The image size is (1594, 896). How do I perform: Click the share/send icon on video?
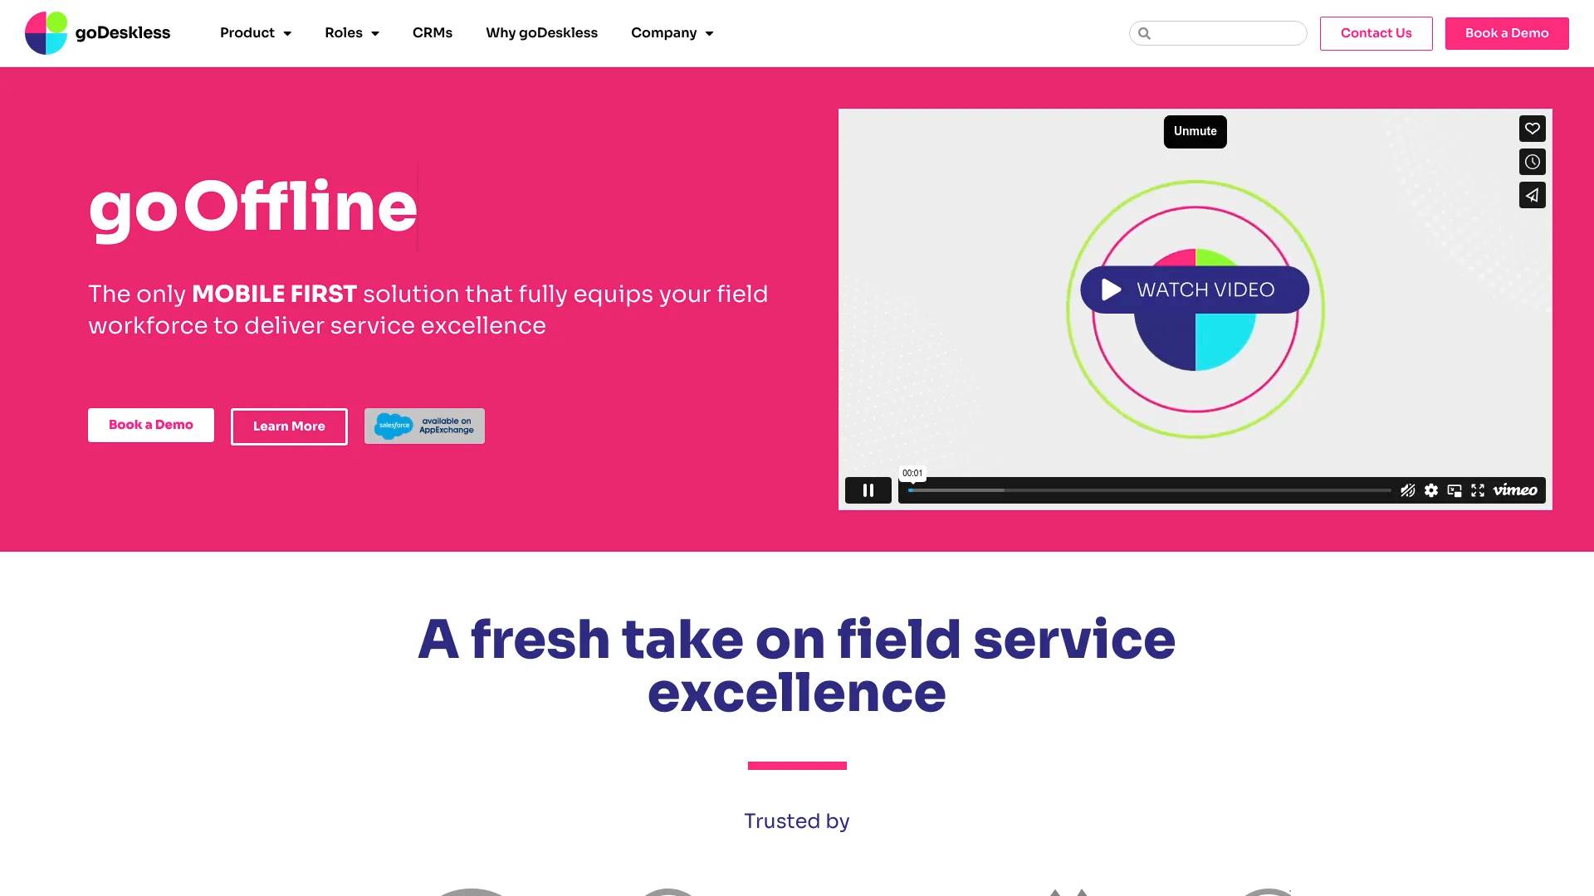pos(1532,193)
